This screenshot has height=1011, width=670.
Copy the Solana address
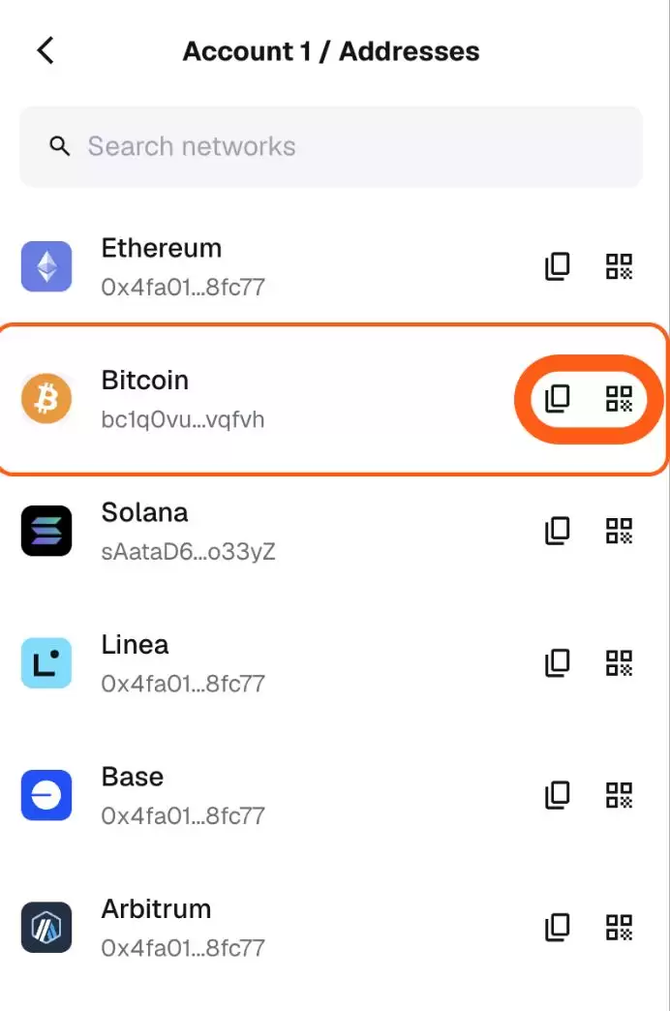tap(557, 531)
